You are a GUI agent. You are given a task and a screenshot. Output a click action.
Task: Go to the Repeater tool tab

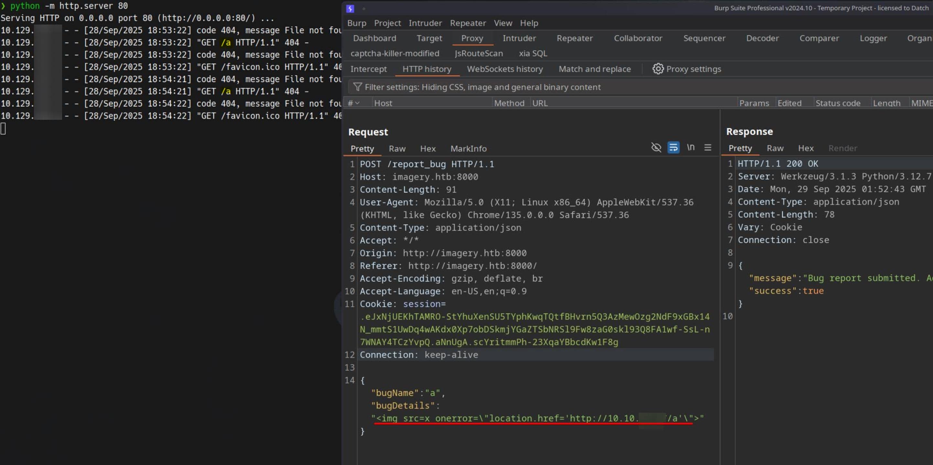[574, 38]
